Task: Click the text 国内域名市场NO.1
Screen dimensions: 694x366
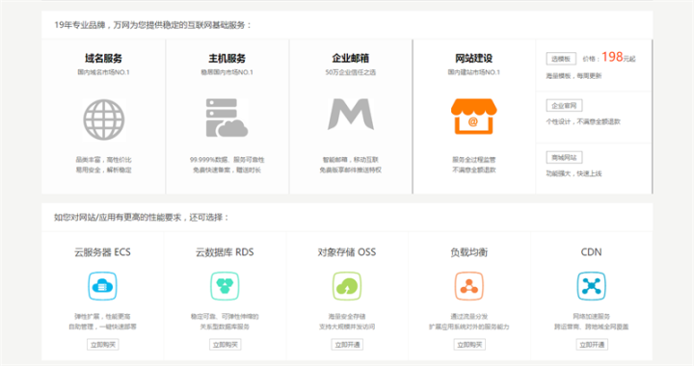Action: [103, 72]
